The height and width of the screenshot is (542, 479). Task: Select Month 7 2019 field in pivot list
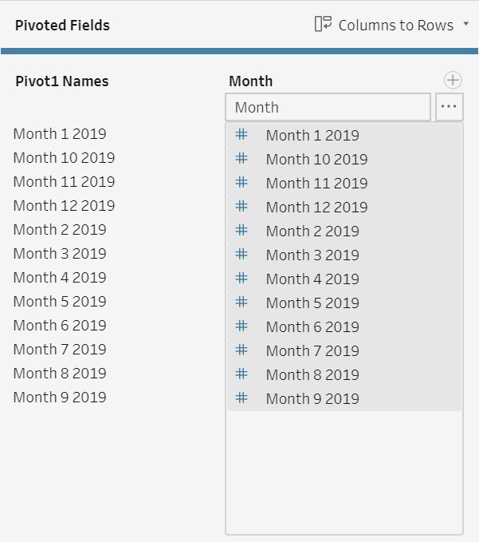[x=312, y=350]
